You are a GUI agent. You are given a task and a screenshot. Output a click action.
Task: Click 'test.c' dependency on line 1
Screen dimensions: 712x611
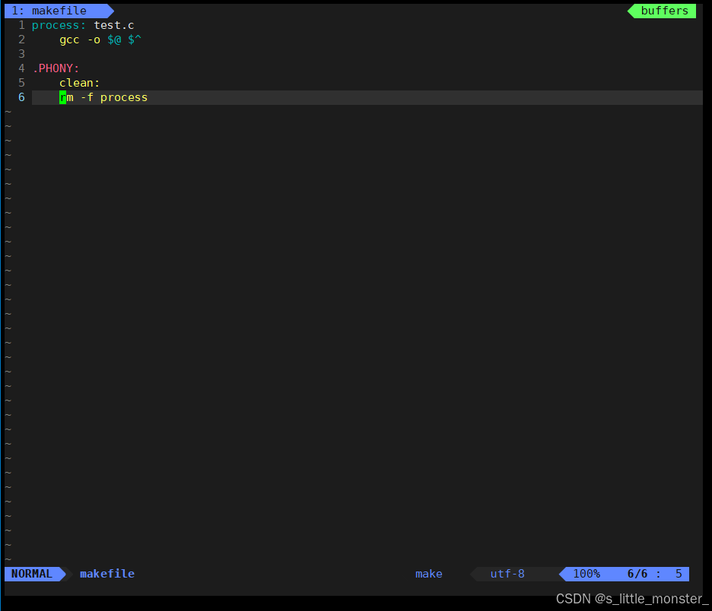tap(114, 25)
